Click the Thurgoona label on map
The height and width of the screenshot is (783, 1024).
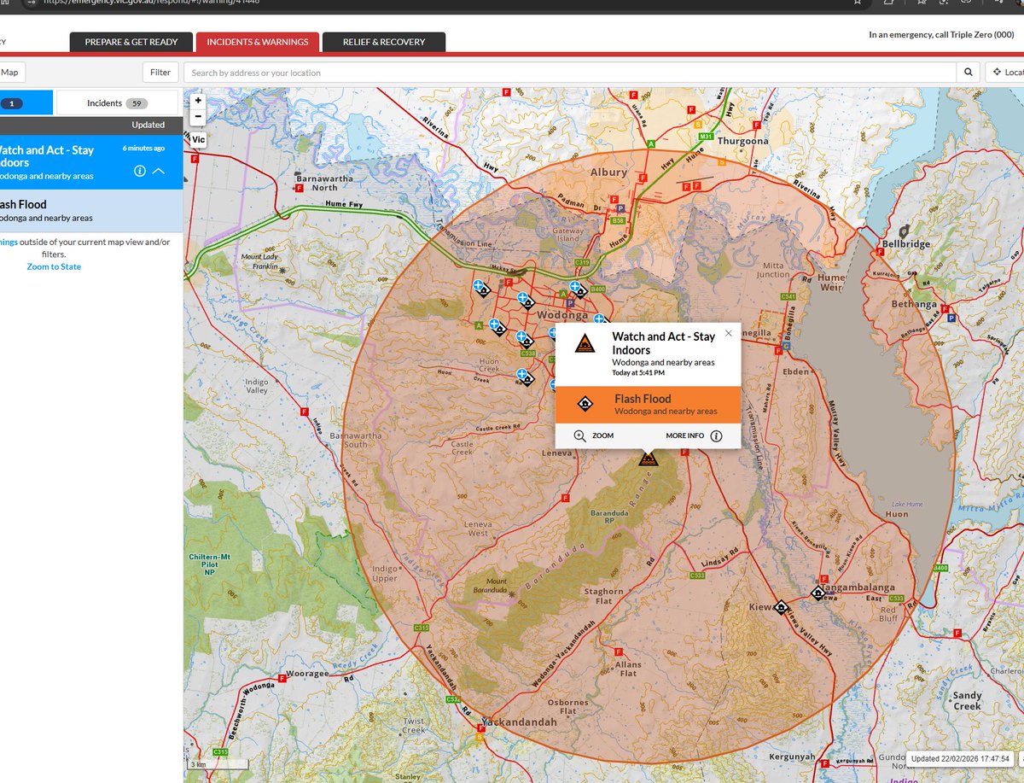(x=743, y=141)
